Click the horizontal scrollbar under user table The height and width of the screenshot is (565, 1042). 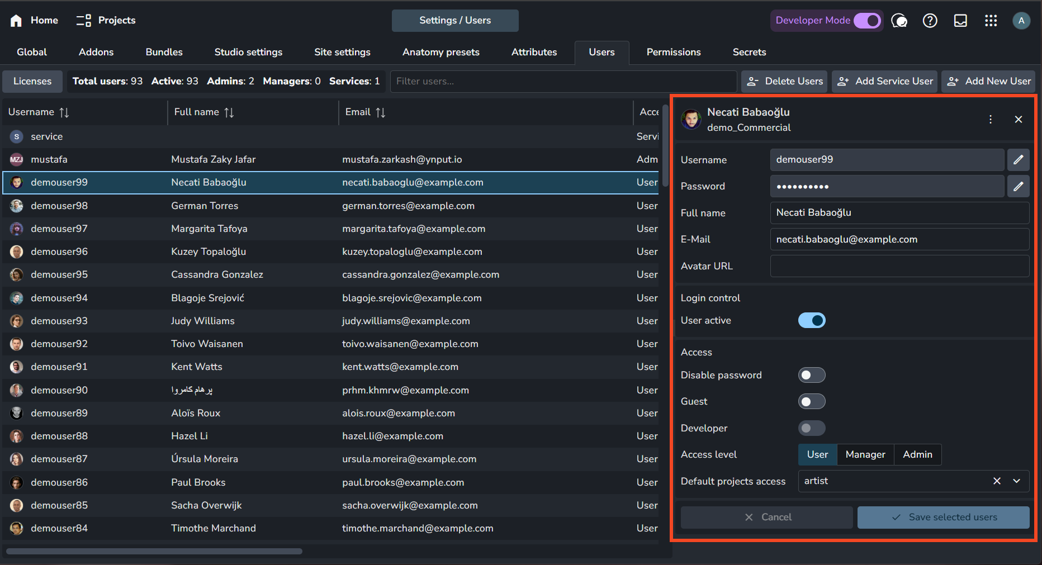(x=154, y=552)
